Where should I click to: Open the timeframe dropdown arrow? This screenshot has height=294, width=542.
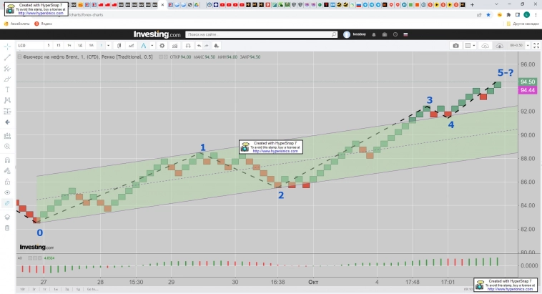108,46
